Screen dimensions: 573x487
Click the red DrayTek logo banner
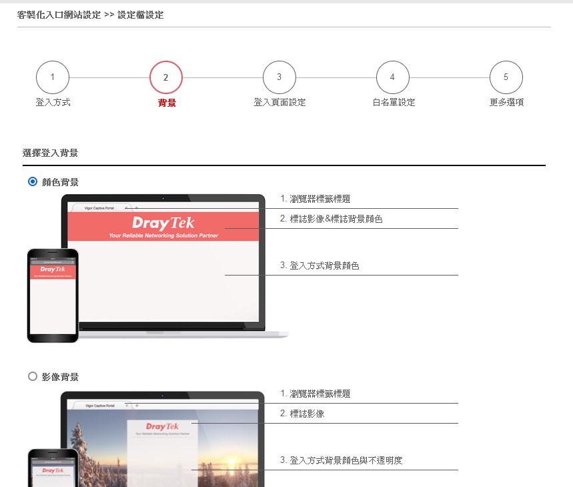(x=163, y=226)
